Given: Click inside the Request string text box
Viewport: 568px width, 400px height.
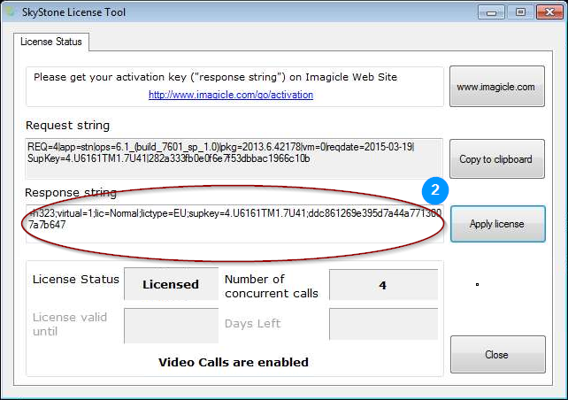Looking at the screenshot, I should [x=234, y=158].
